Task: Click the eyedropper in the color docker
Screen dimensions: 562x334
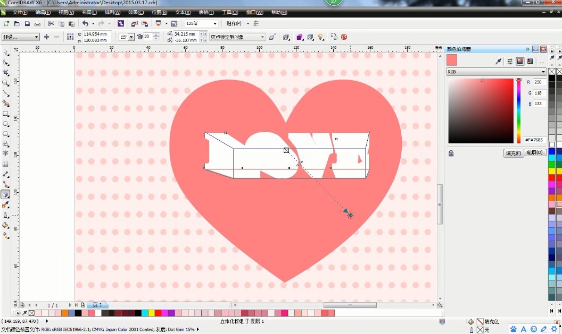Action: click(499, 62)
